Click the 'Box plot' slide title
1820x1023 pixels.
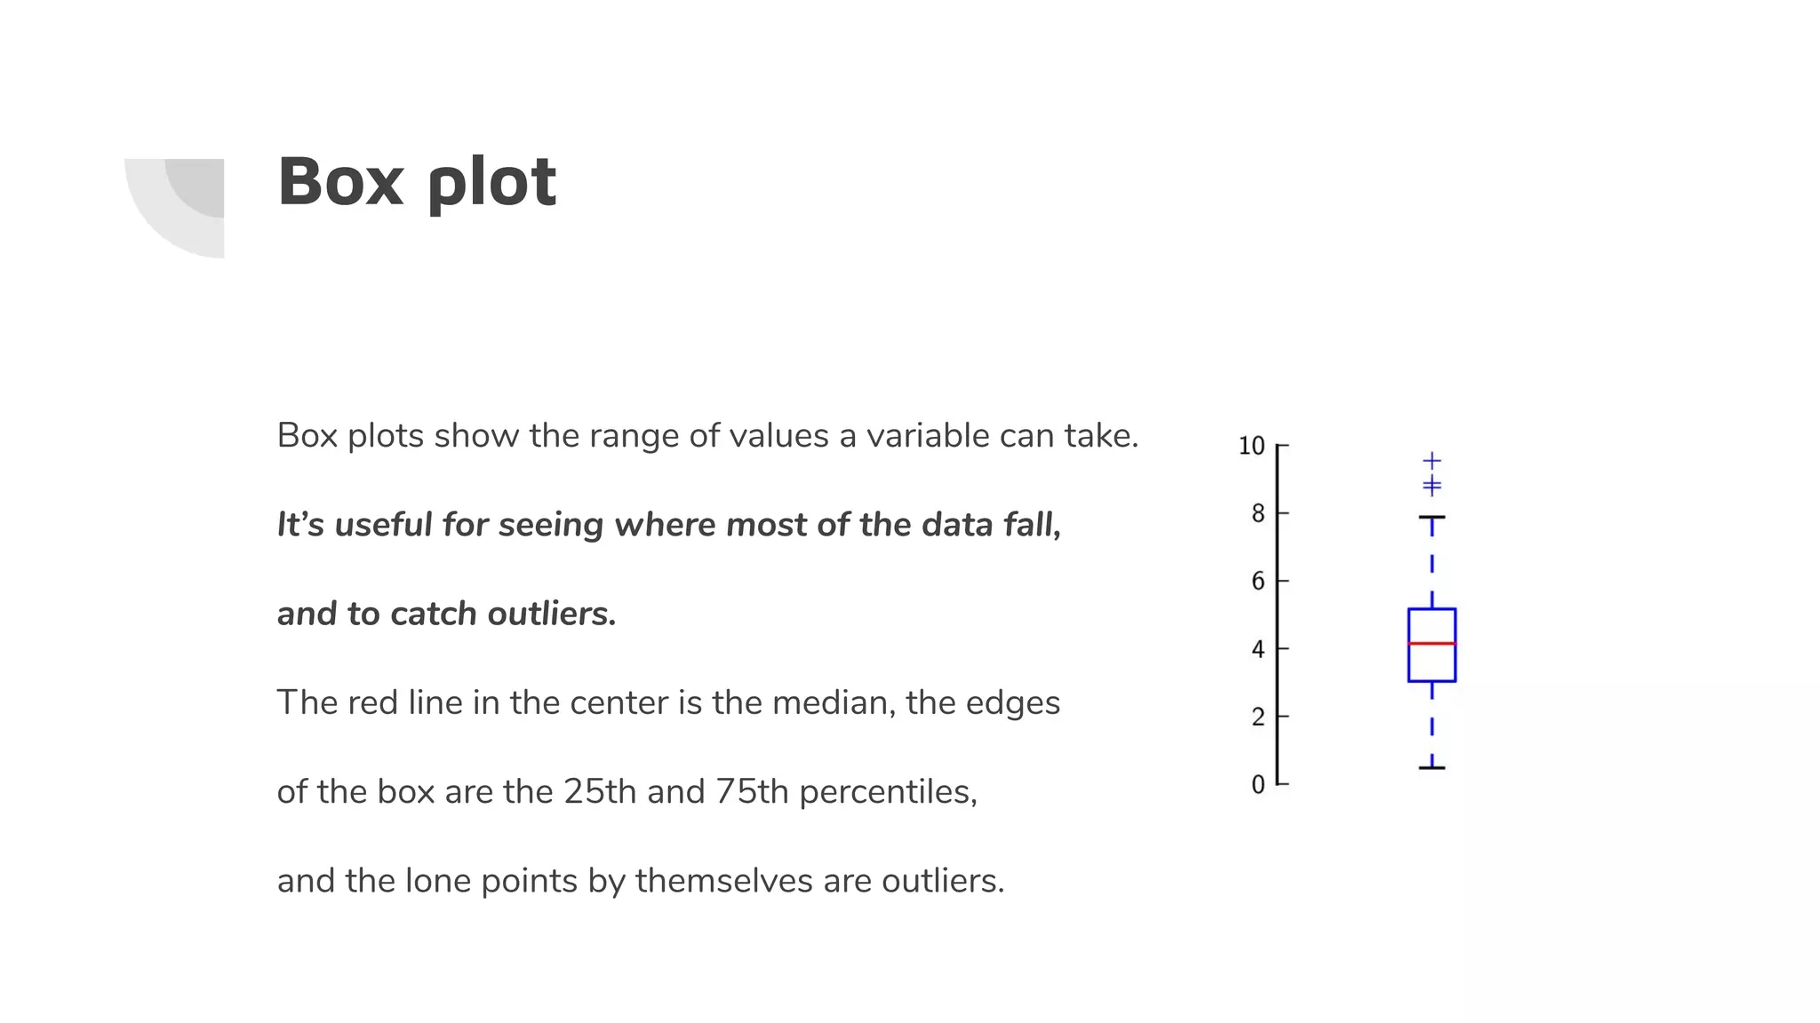click(x=417, y=183)
